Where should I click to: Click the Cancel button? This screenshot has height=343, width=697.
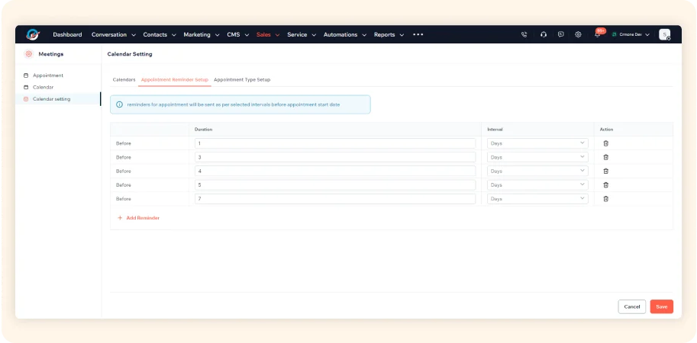pyautogui.click(x=631, y=306)
